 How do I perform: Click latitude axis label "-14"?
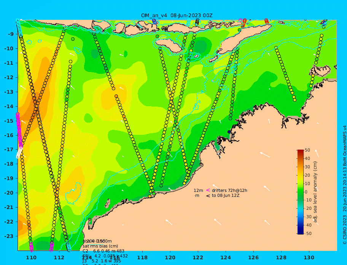9,106
